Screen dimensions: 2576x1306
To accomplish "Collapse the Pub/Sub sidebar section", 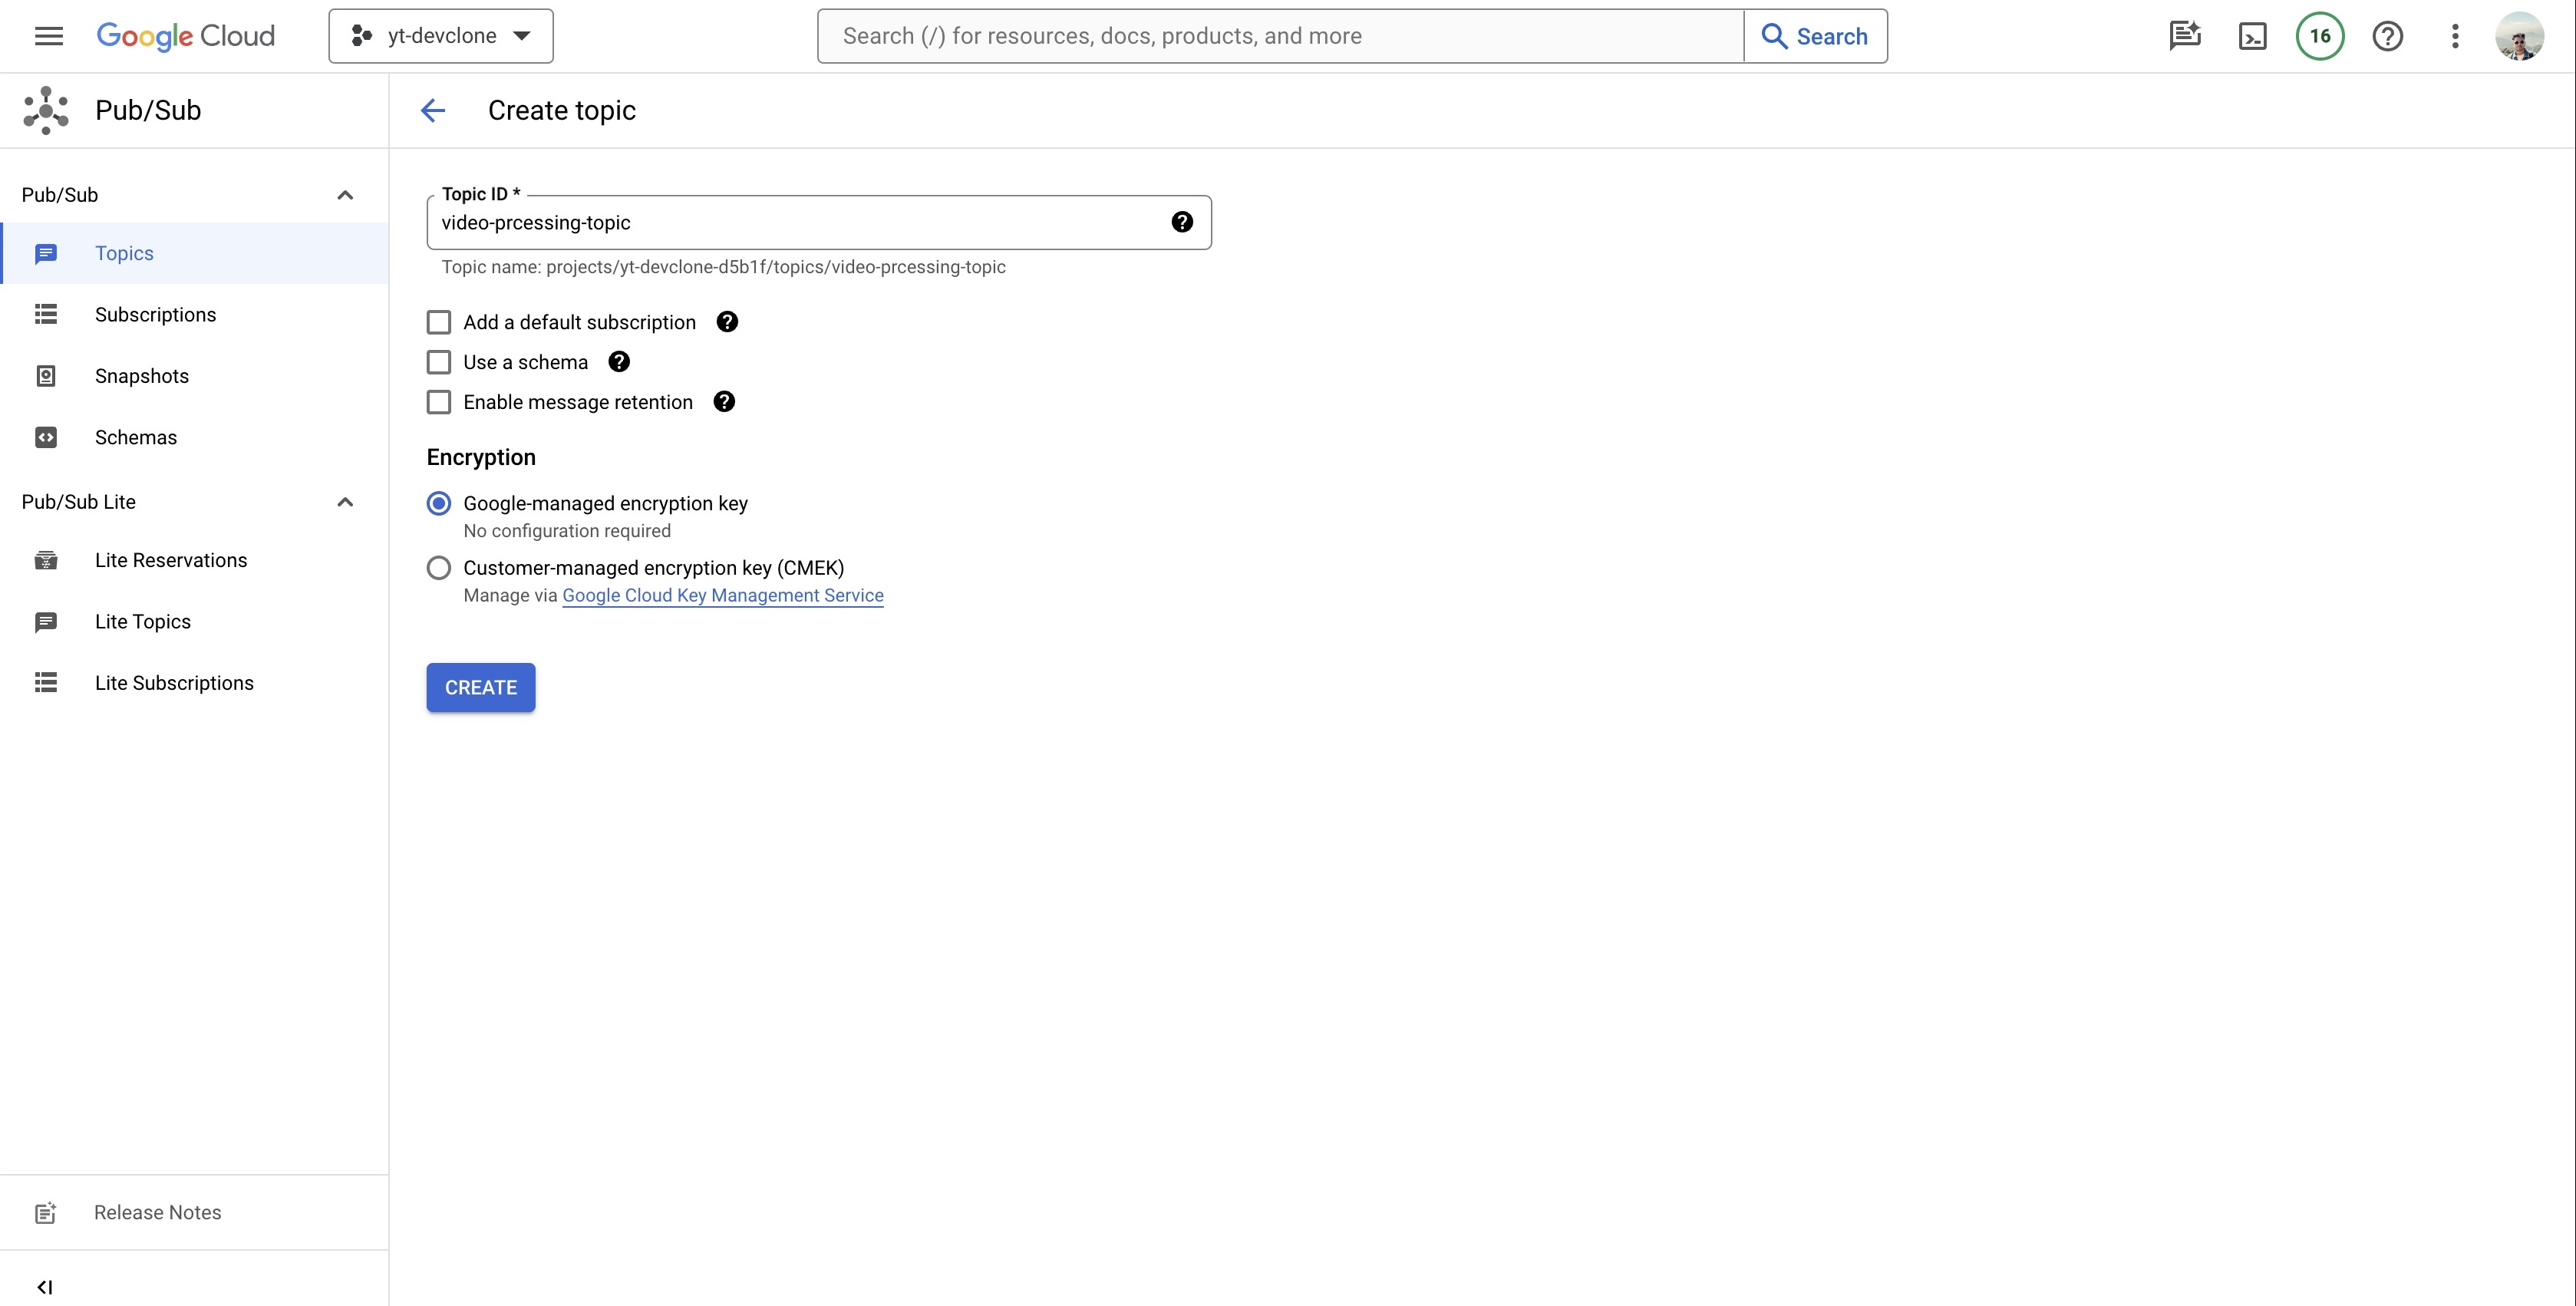I will click(x=345, y=195).
